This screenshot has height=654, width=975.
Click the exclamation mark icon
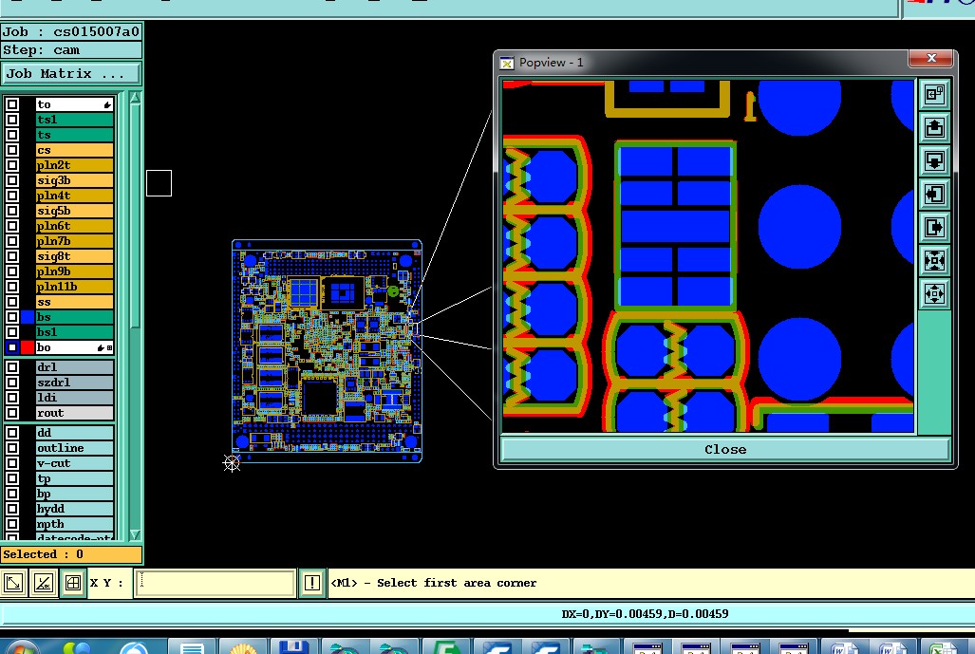pyautogui.click(x=312, y=583)
